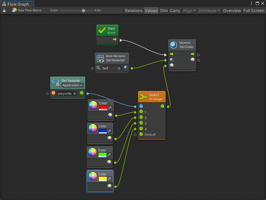266x200 pixels.
Task: Click the eyedropper beside the red color
Action: tap(110, 108)
